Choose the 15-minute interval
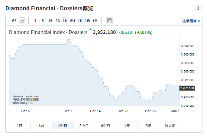This screenshot has width=207, height=138. 50,21
